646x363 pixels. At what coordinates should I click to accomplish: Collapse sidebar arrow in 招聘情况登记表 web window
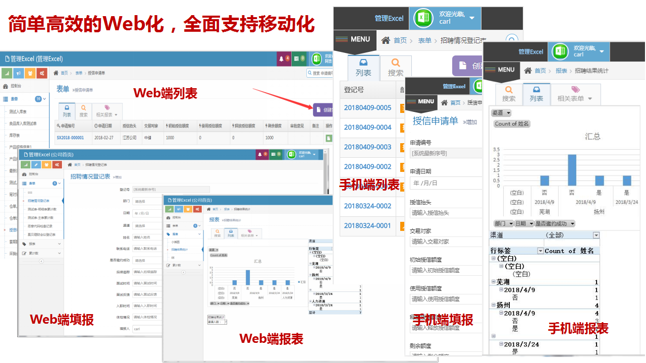(41, 261)
